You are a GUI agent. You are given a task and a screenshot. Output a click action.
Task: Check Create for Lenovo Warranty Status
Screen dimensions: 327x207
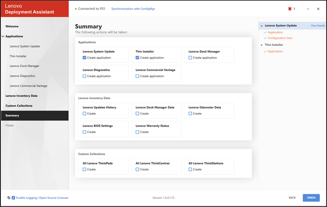137,132
